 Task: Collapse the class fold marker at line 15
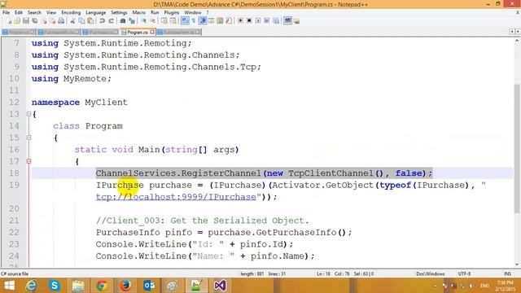tap(28, 138)
